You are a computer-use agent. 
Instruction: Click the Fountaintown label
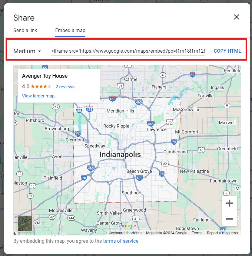point(224,181)
